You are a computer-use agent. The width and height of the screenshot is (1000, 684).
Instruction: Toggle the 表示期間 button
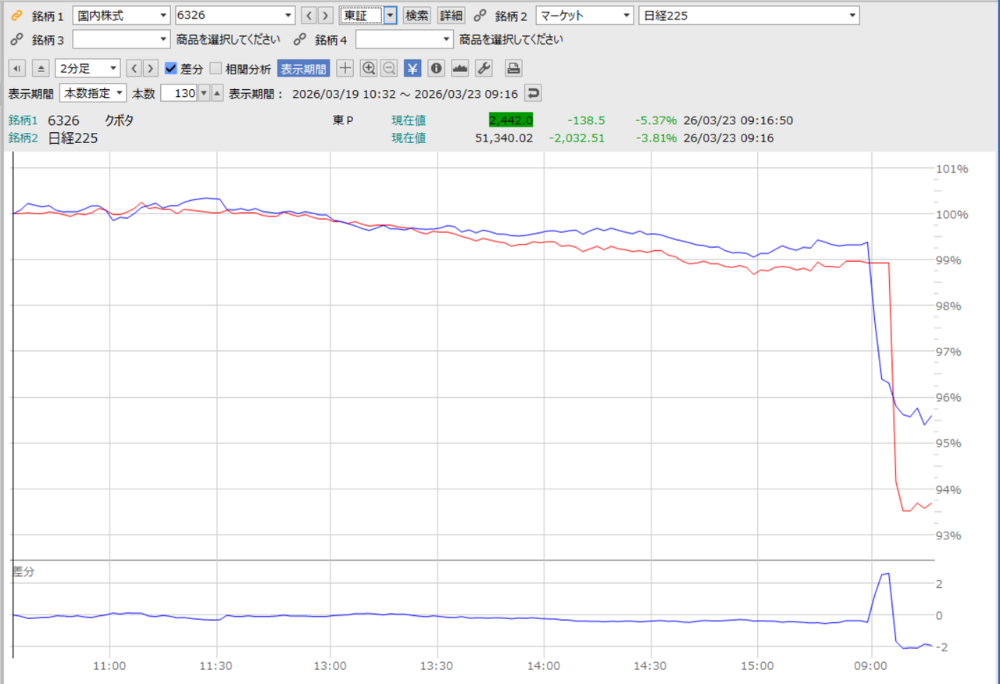click(303, 68)
